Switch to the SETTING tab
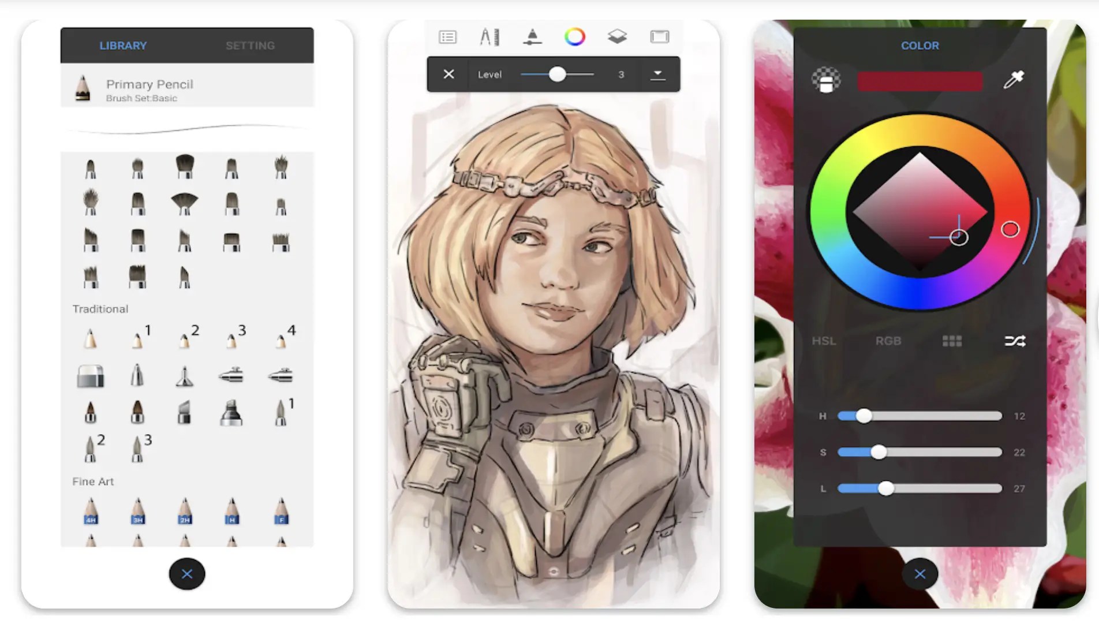The width and height of the screenshot is (1099, 627). [x=251, y=45]
